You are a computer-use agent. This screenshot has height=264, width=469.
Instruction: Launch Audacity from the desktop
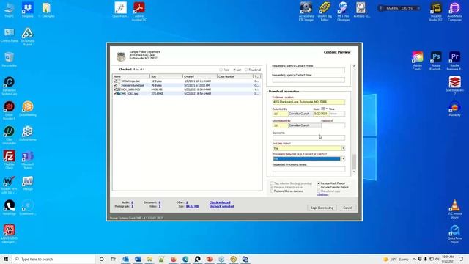[454, 108]
